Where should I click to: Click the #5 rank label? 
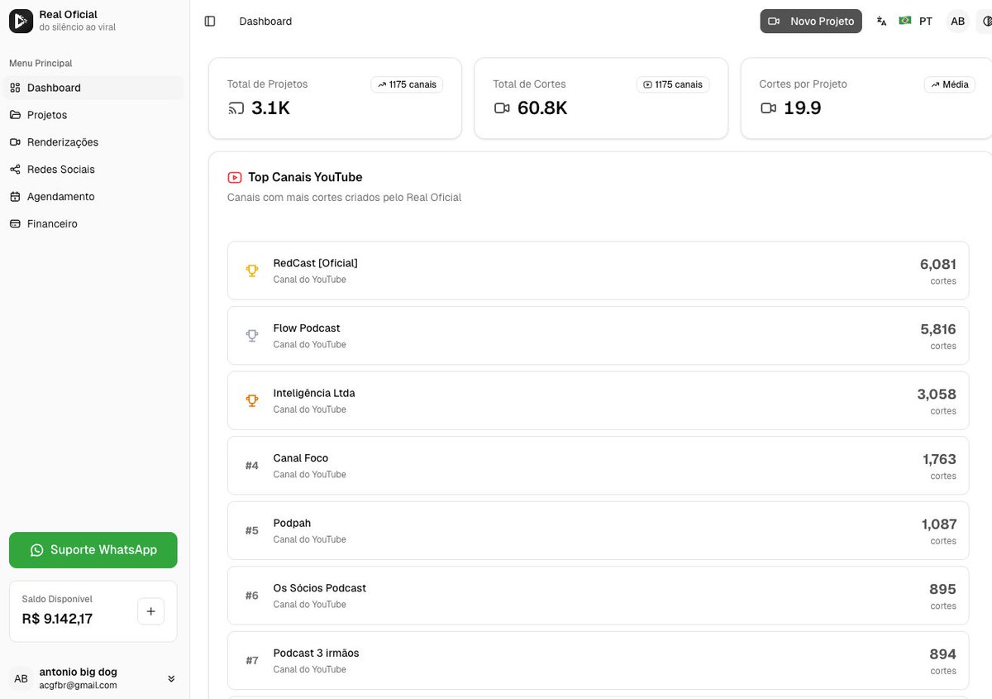coord(252,530)
